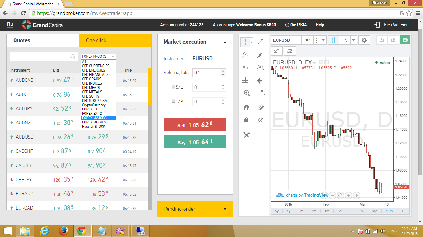Open bottom-right chart scale settings gear
Viewport: 423px width, 237px height.
point(403,211)
